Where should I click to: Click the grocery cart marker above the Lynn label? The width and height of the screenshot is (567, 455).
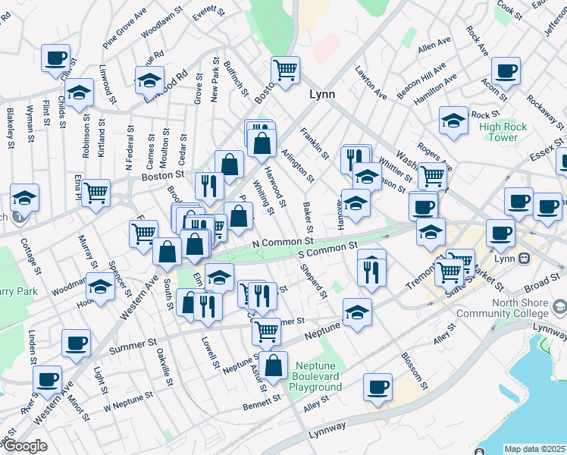tap(285, 71)
